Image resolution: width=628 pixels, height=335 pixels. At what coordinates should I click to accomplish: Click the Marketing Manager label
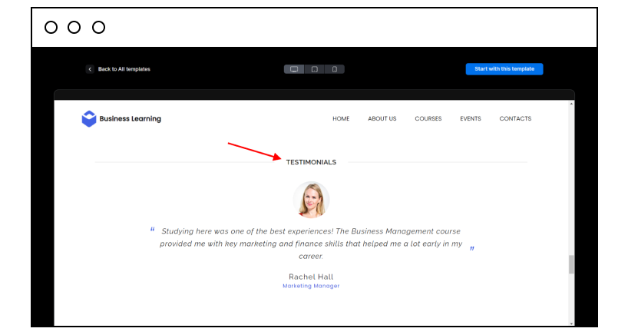[x=311, y=286]
